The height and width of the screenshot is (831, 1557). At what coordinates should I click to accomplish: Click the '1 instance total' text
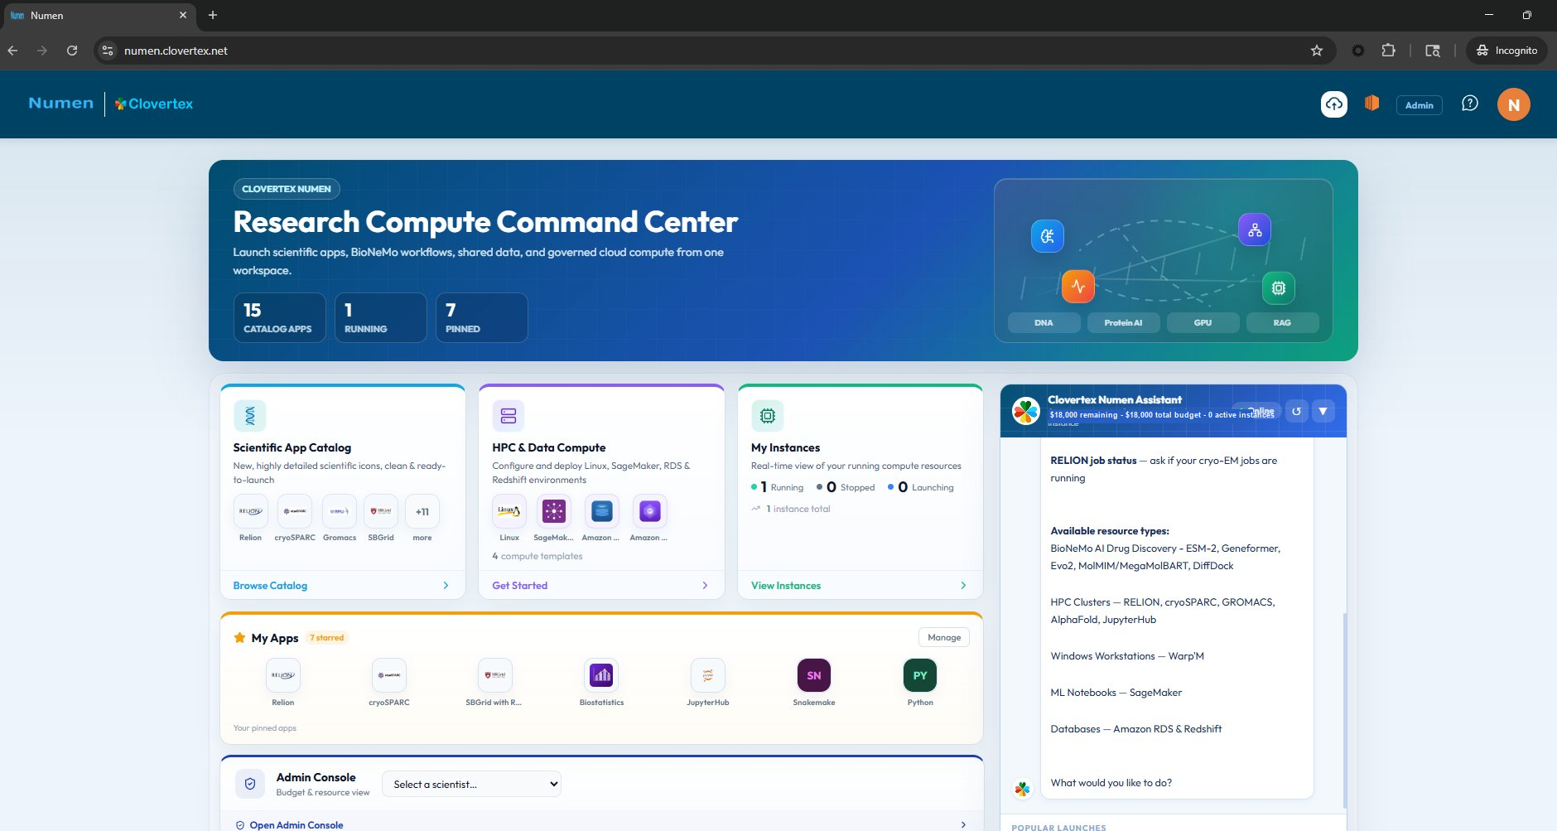[798, 509]
